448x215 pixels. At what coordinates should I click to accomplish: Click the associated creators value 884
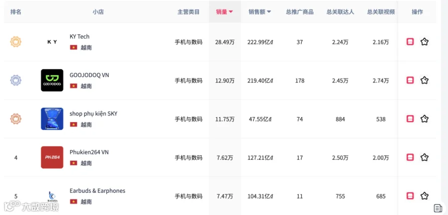340,119
